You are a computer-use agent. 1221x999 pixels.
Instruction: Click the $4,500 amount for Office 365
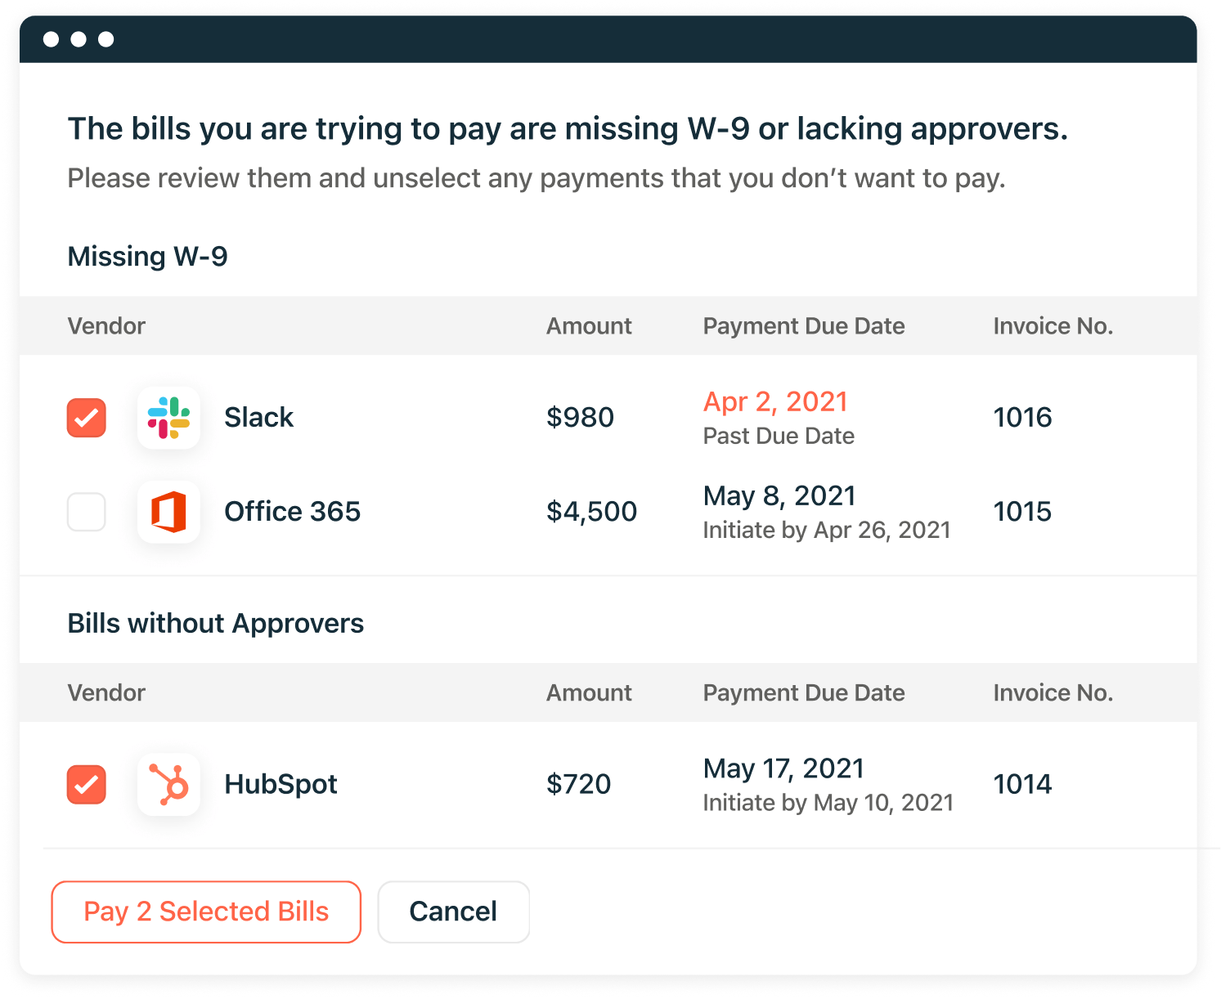pos(591,512)
